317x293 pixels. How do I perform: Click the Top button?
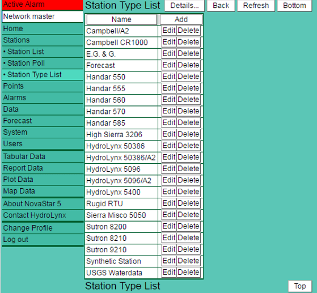point(300,286)
